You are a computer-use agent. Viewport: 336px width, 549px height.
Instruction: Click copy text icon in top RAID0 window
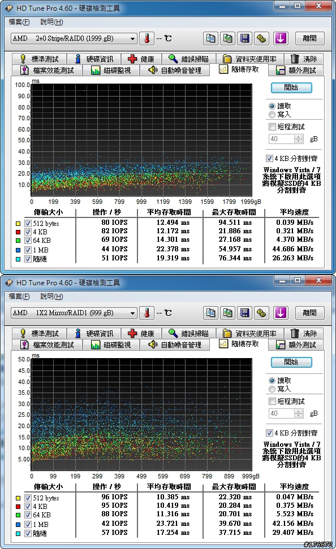tap(210, 38)
